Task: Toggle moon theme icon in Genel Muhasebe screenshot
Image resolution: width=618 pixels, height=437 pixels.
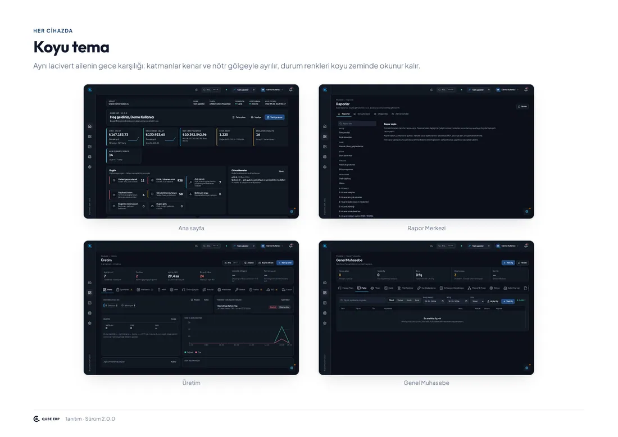Action: (431, 246)
